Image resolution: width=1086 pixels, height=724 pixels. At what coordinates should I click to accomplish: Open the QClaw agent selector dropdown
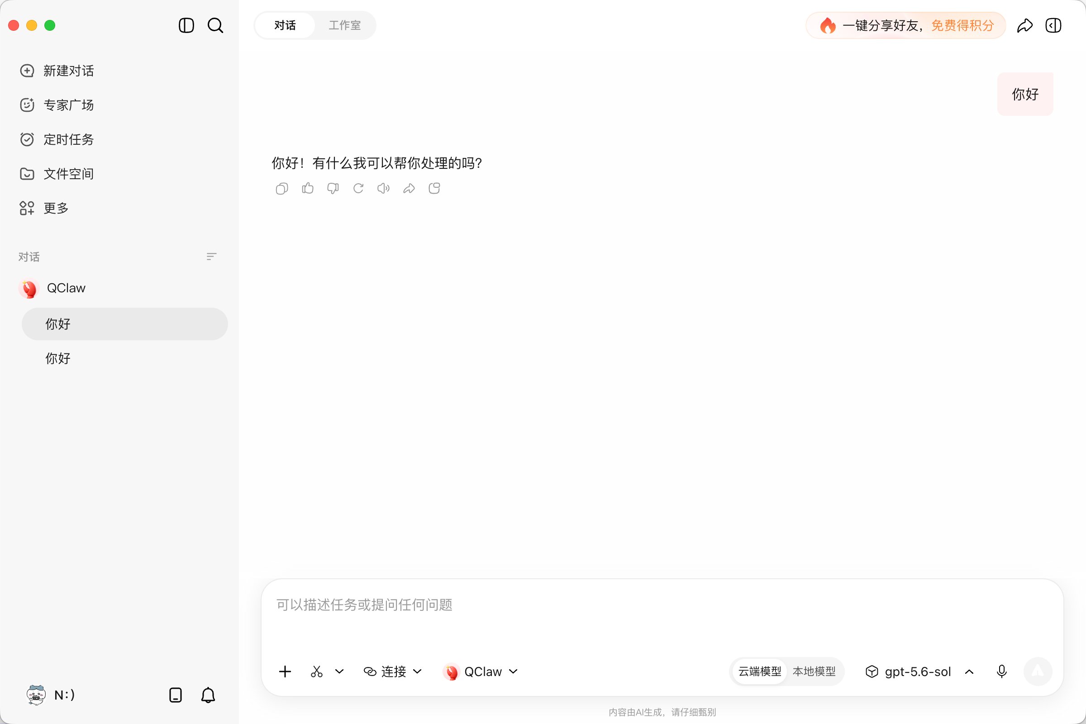481,672
